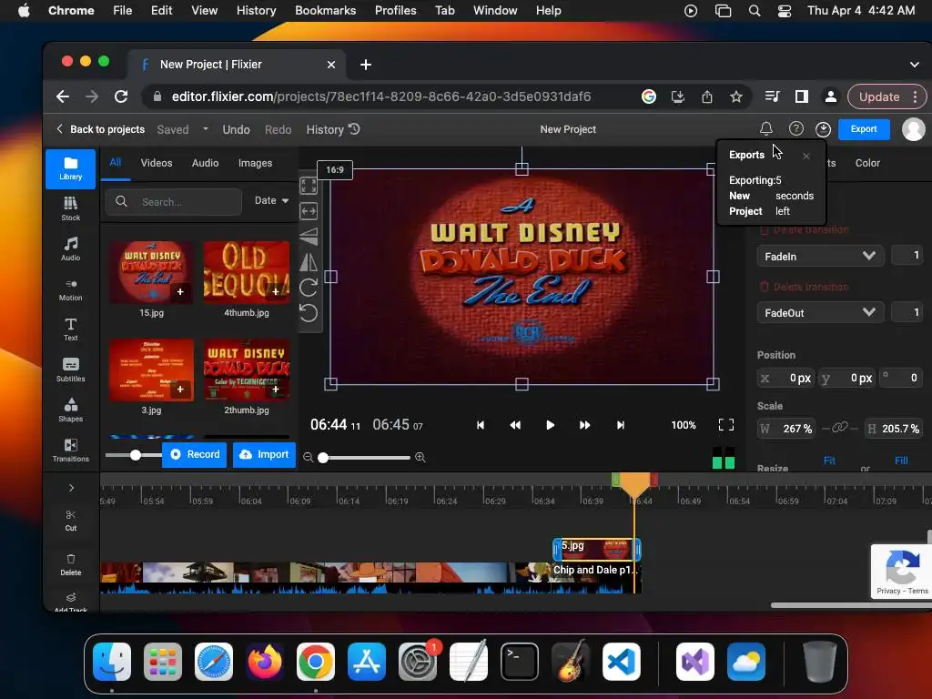Open the help question mark
The height and width of the screenshot is (699, 932).
click(x=795, y=129)
